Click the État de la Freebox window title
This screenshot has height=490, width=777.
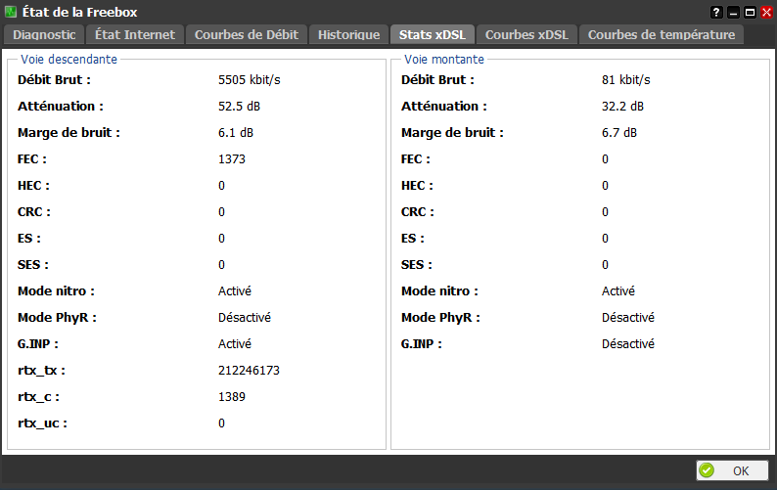coord(79,12)
